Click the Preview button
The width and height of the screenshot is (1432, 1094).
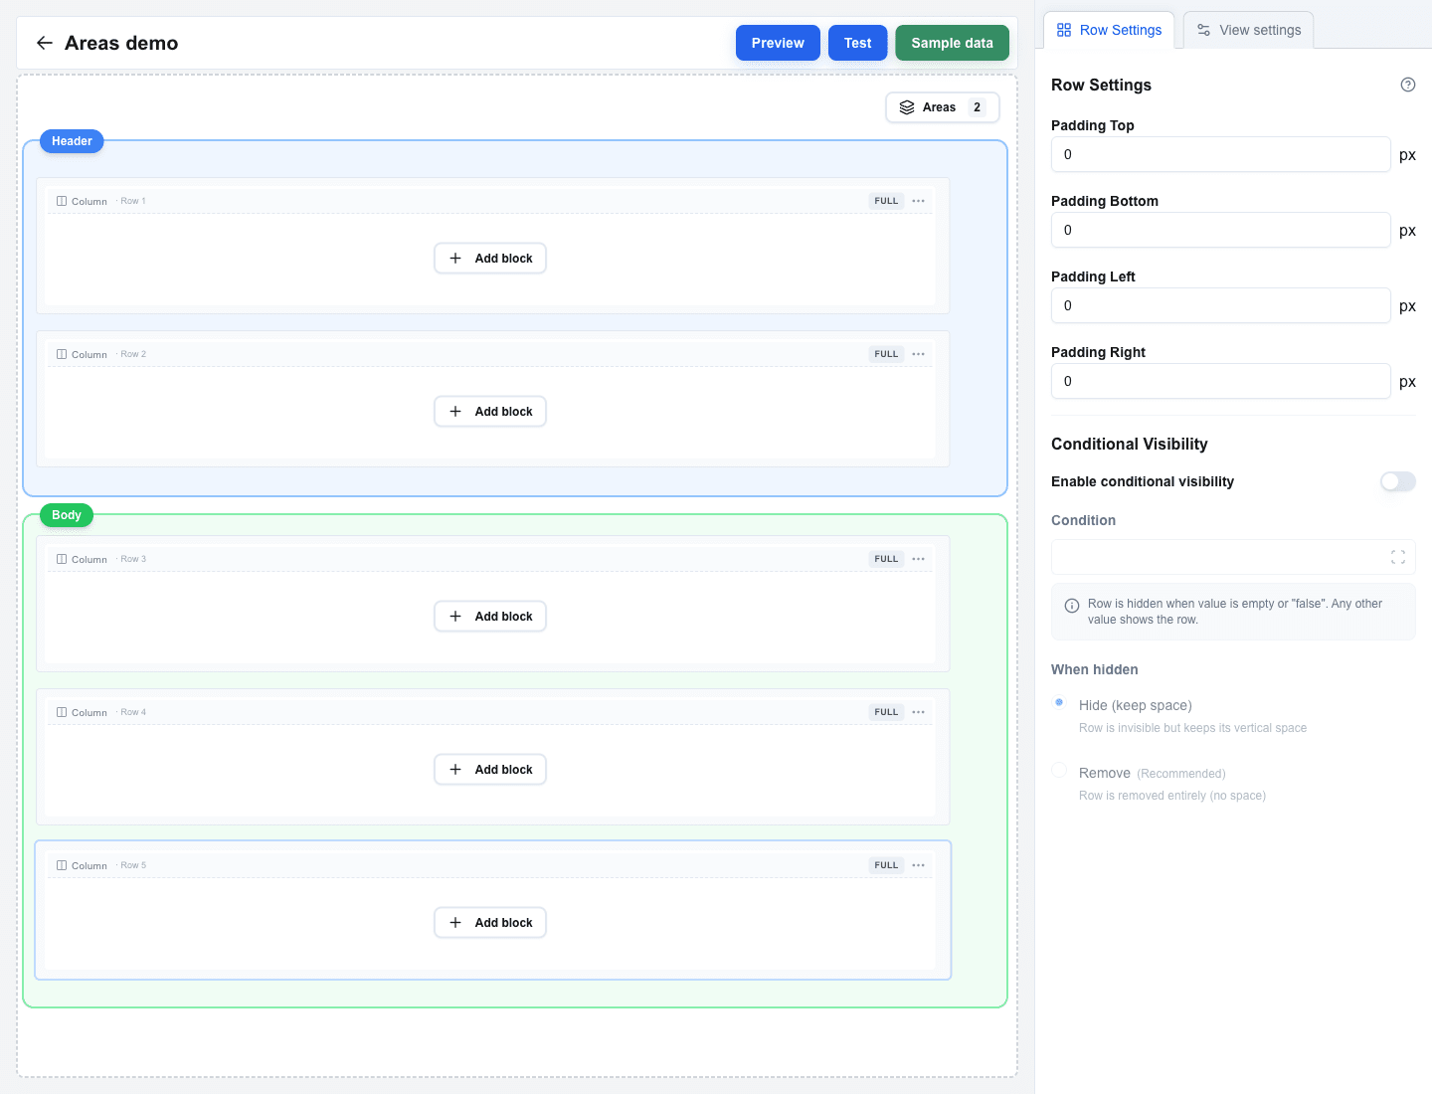[x=778, y=43]
